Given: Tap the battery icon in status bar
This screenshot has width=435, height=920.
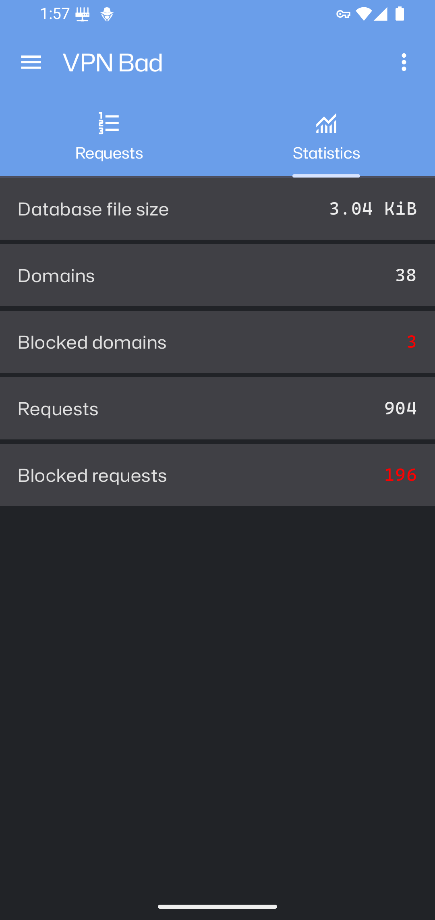Looking at the screenshot, I should (400, 14).
